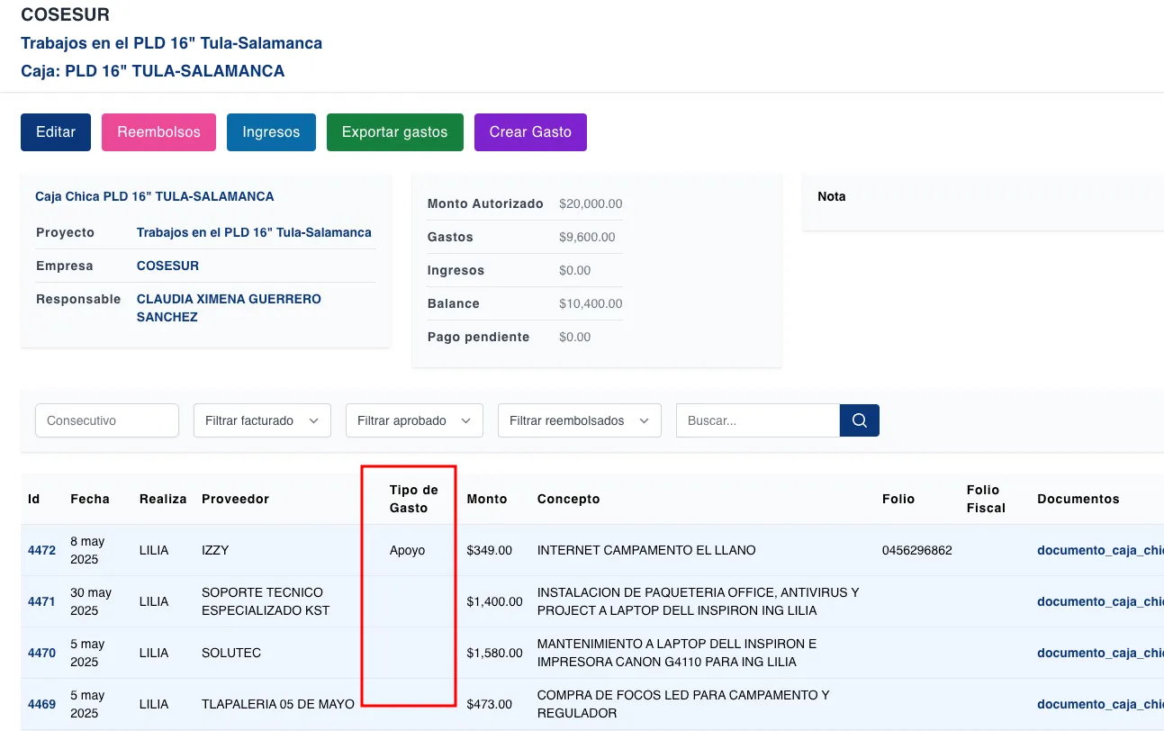
Task: Type in the Consecutivo input field
Action: point(106,420)
